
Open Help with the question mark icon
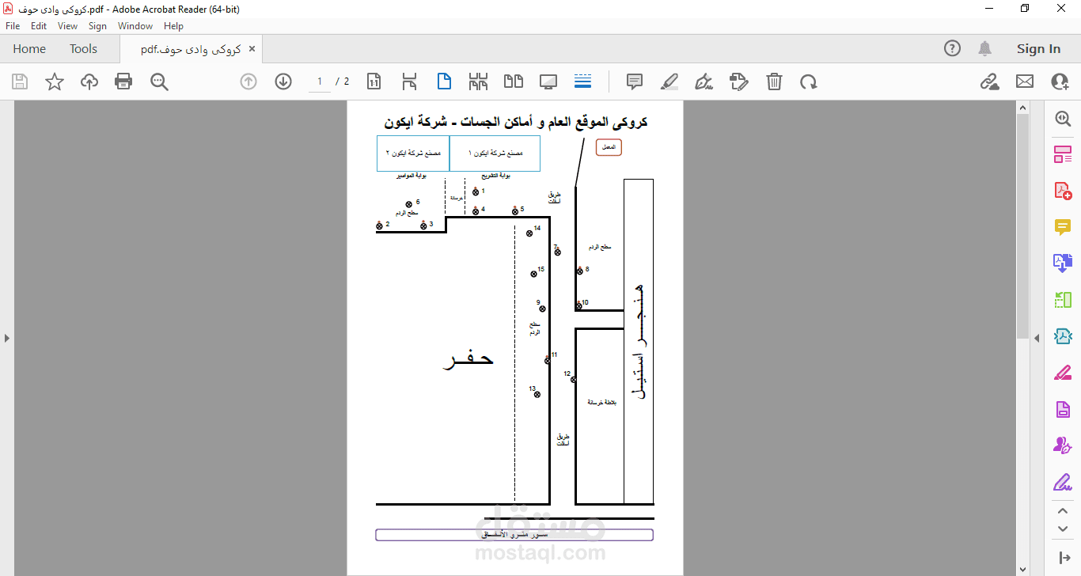click(x=952, y=48)
